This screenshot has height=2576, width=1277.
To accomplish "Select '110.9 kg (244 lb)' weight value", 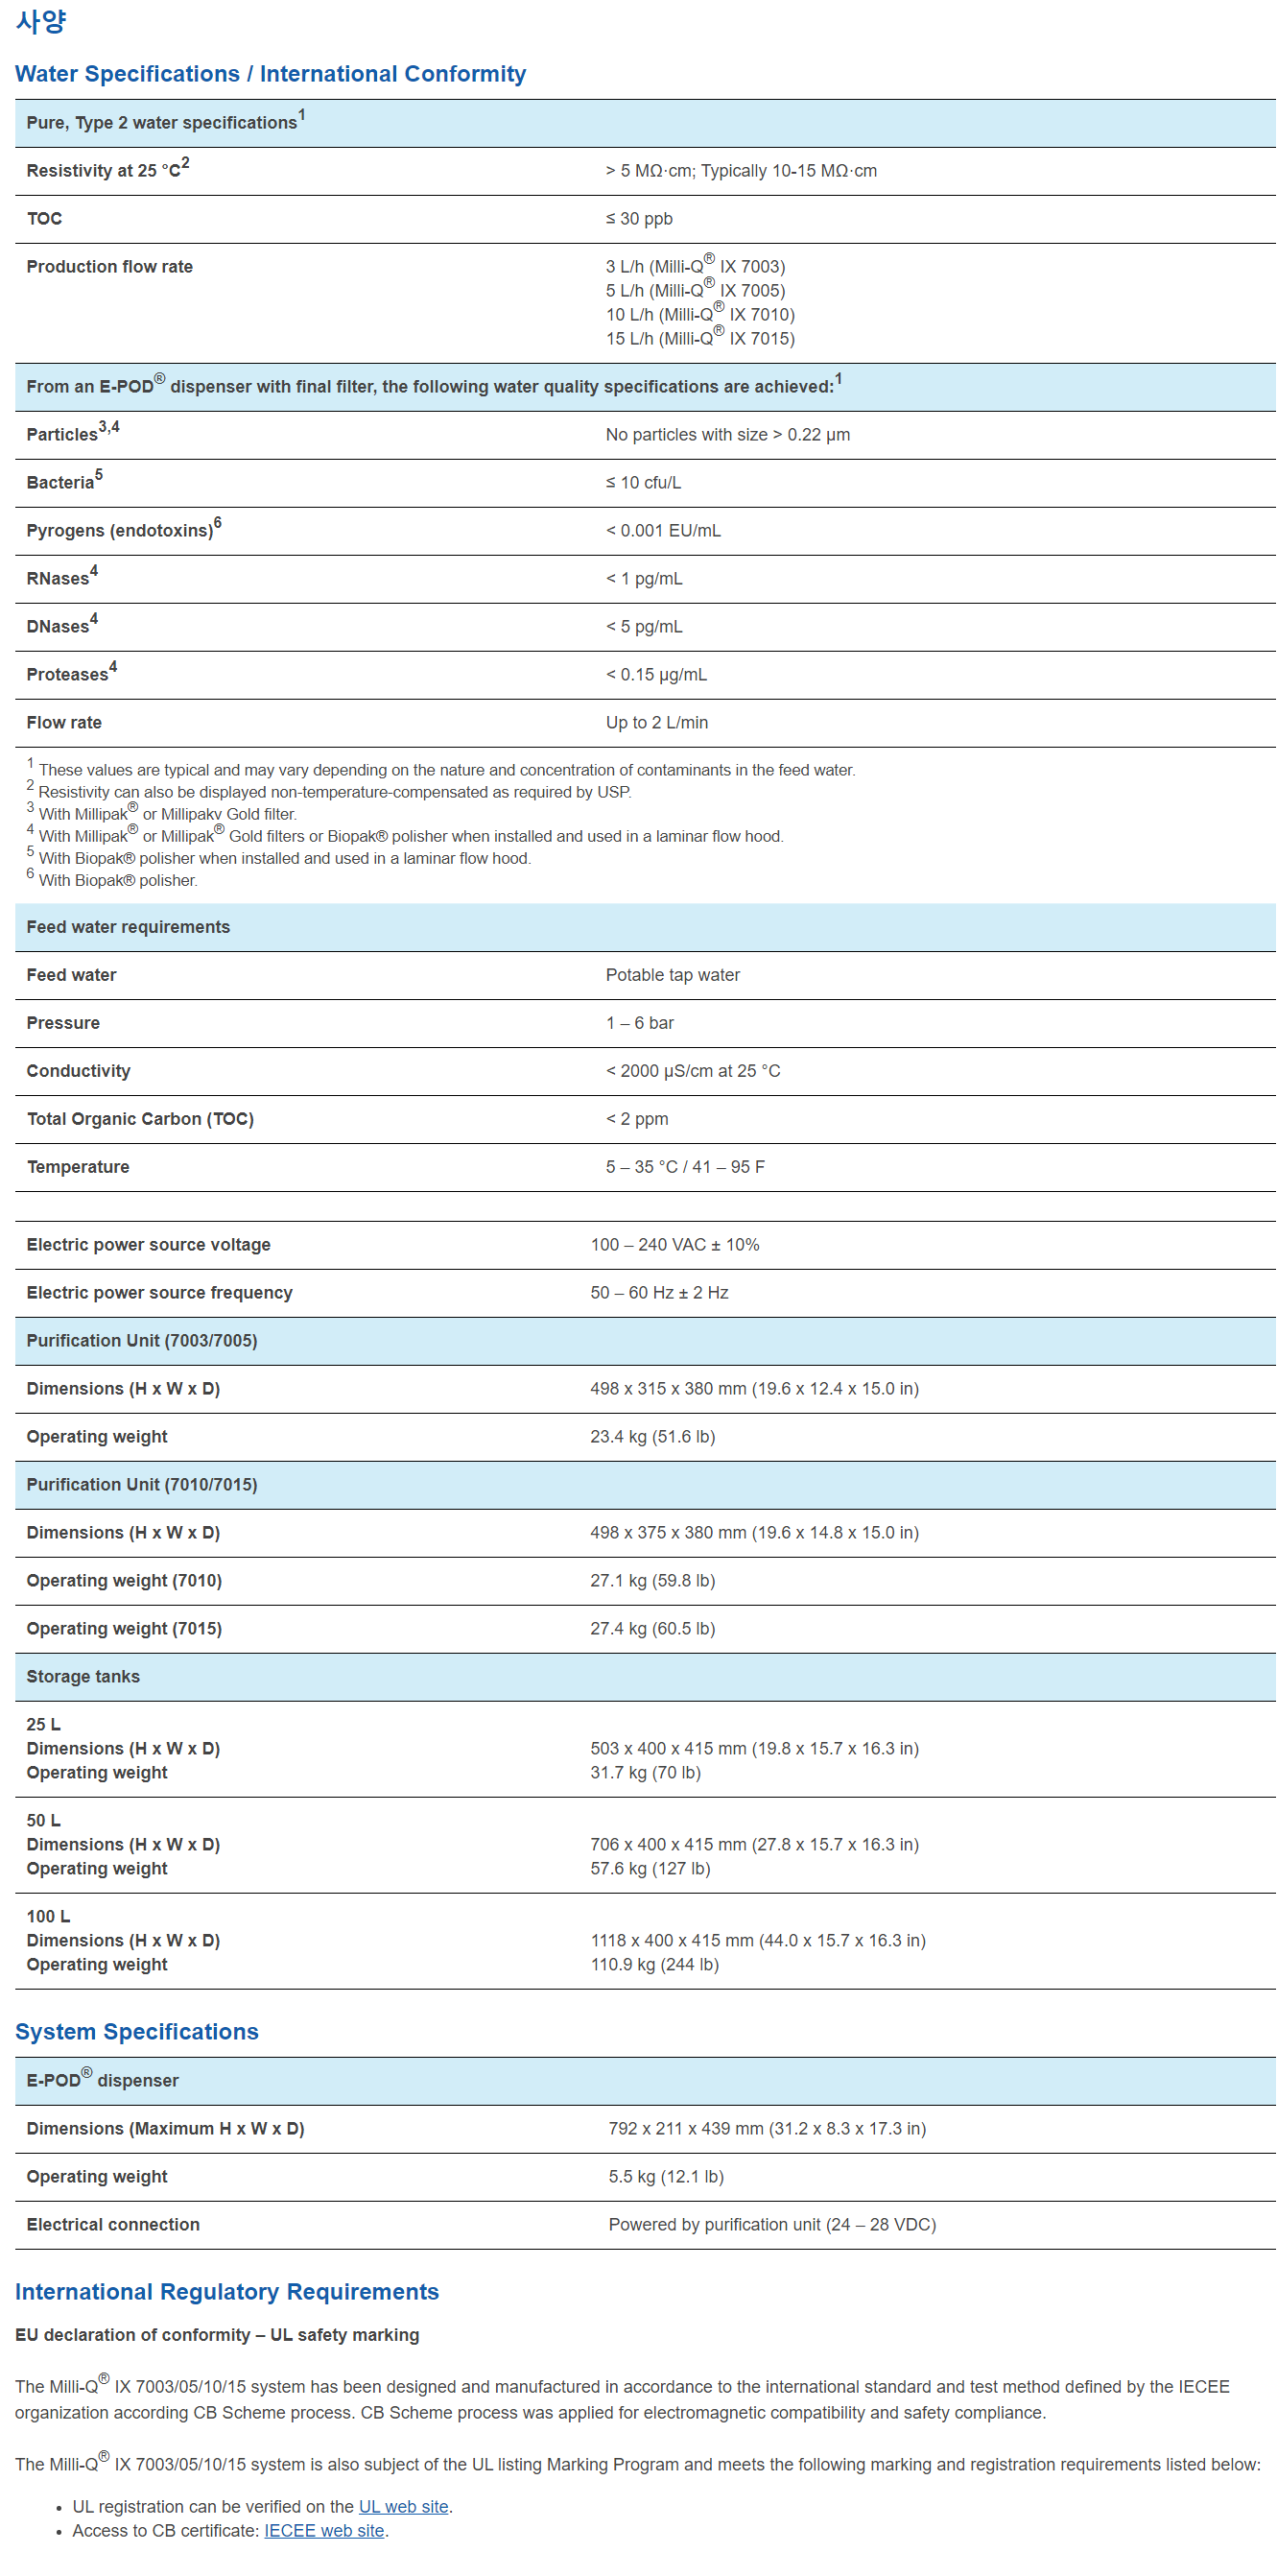I will click(x=655, y=1965).
